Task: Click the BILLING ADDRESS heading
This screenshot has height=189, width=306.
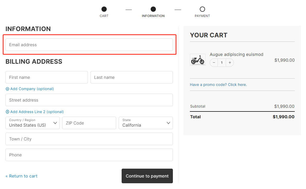Action: pos(34,62)
